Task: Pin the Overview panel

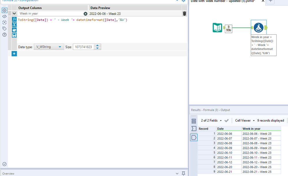Action: [183, 173]
